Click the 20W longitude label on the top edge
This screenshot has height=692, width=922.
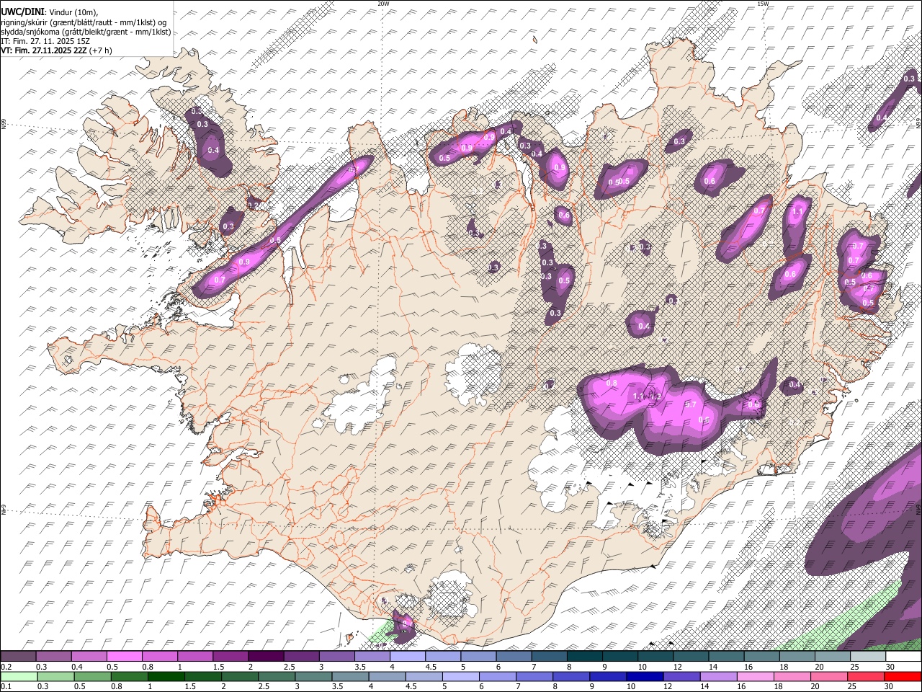(x=383, y=4)
